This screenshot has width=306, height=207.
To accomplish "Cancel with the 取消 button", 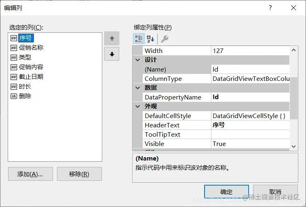I will point(275,192).
